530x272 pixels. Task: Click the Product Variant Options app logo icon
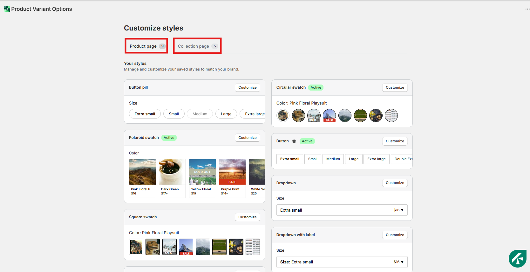click(x=7, y=9)
